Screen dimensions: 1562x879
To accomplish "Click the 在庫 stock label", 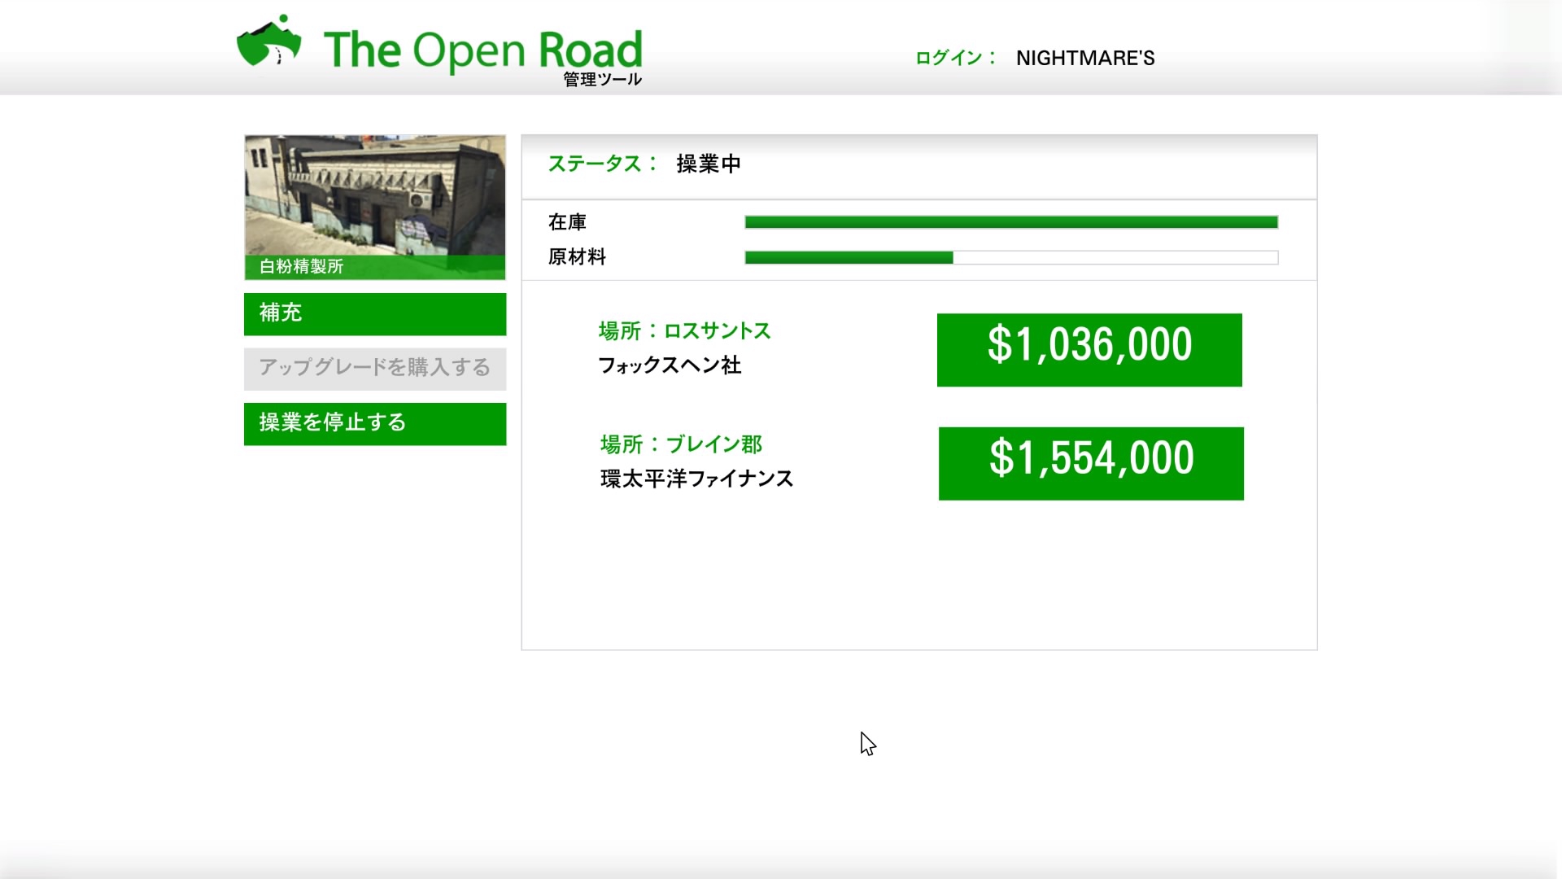I will pos(567,222).
